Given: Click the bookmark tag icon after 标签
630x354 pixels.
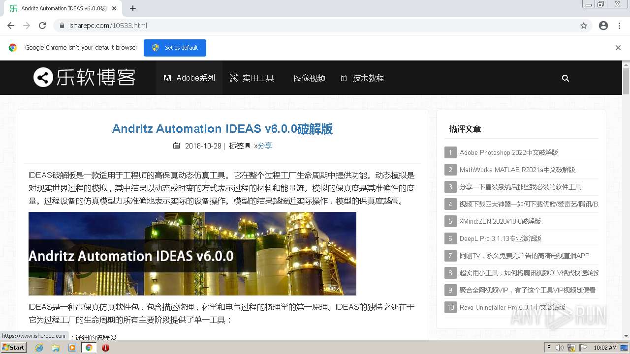Looking at the screenshot, I should [x=248, y=146].
